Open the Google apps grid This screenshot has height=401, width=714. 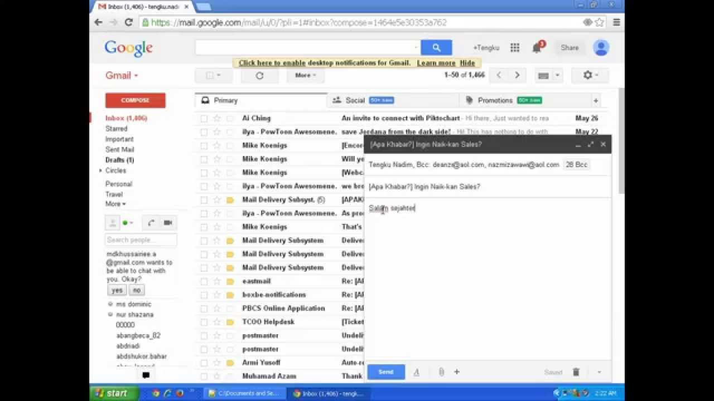[515, 48]
